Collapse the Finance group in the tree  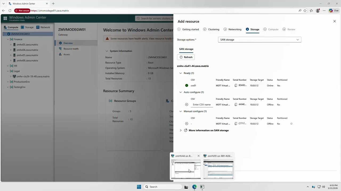8,39
